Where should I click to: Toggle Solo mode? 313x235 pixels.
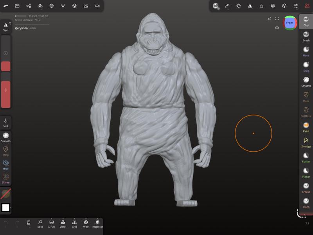(40, 224)
